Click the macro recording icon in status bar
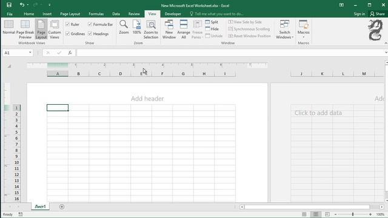 (x=21, y=214)
